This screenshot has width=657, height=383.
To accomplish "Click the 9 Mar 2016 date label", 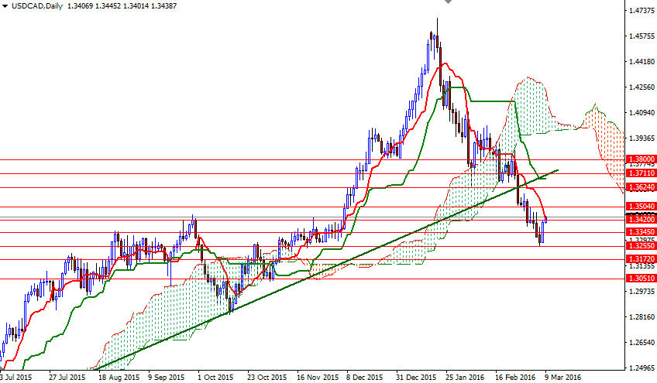I will 559,377.
